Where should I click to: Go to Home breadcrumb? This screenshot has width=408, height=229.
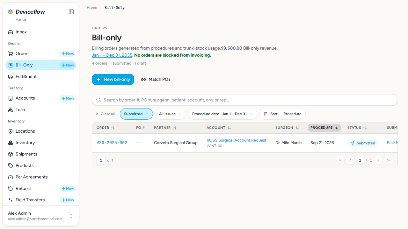pyautogui.click(x=92, y=8)
